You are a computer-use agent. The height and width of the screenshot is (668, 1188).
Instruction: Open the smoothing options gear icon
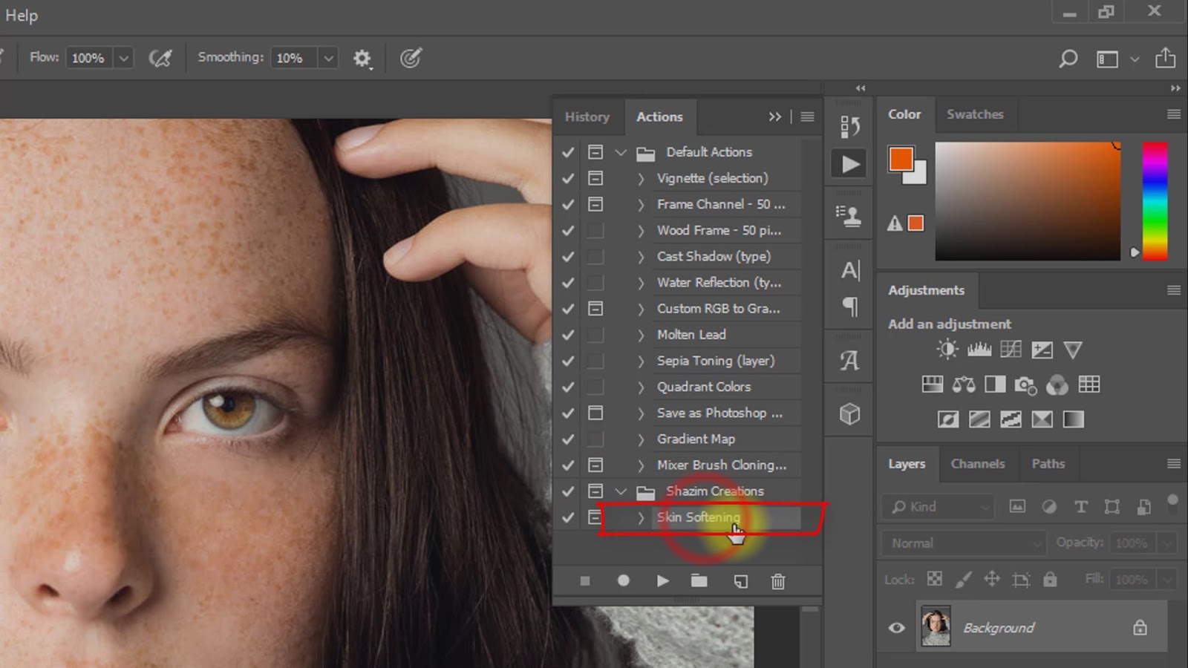362,58
